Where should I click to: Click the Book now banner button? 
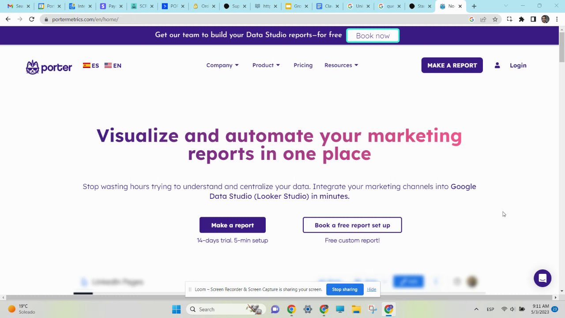point(373,36)
